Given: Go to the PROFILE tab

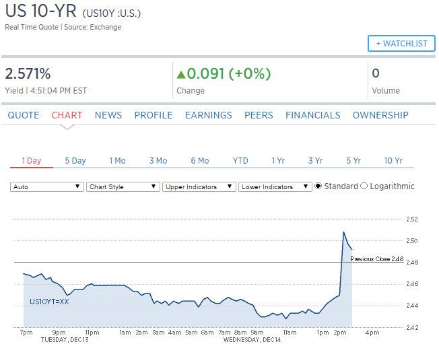Looking at the screenshot, I should point(154,115).
